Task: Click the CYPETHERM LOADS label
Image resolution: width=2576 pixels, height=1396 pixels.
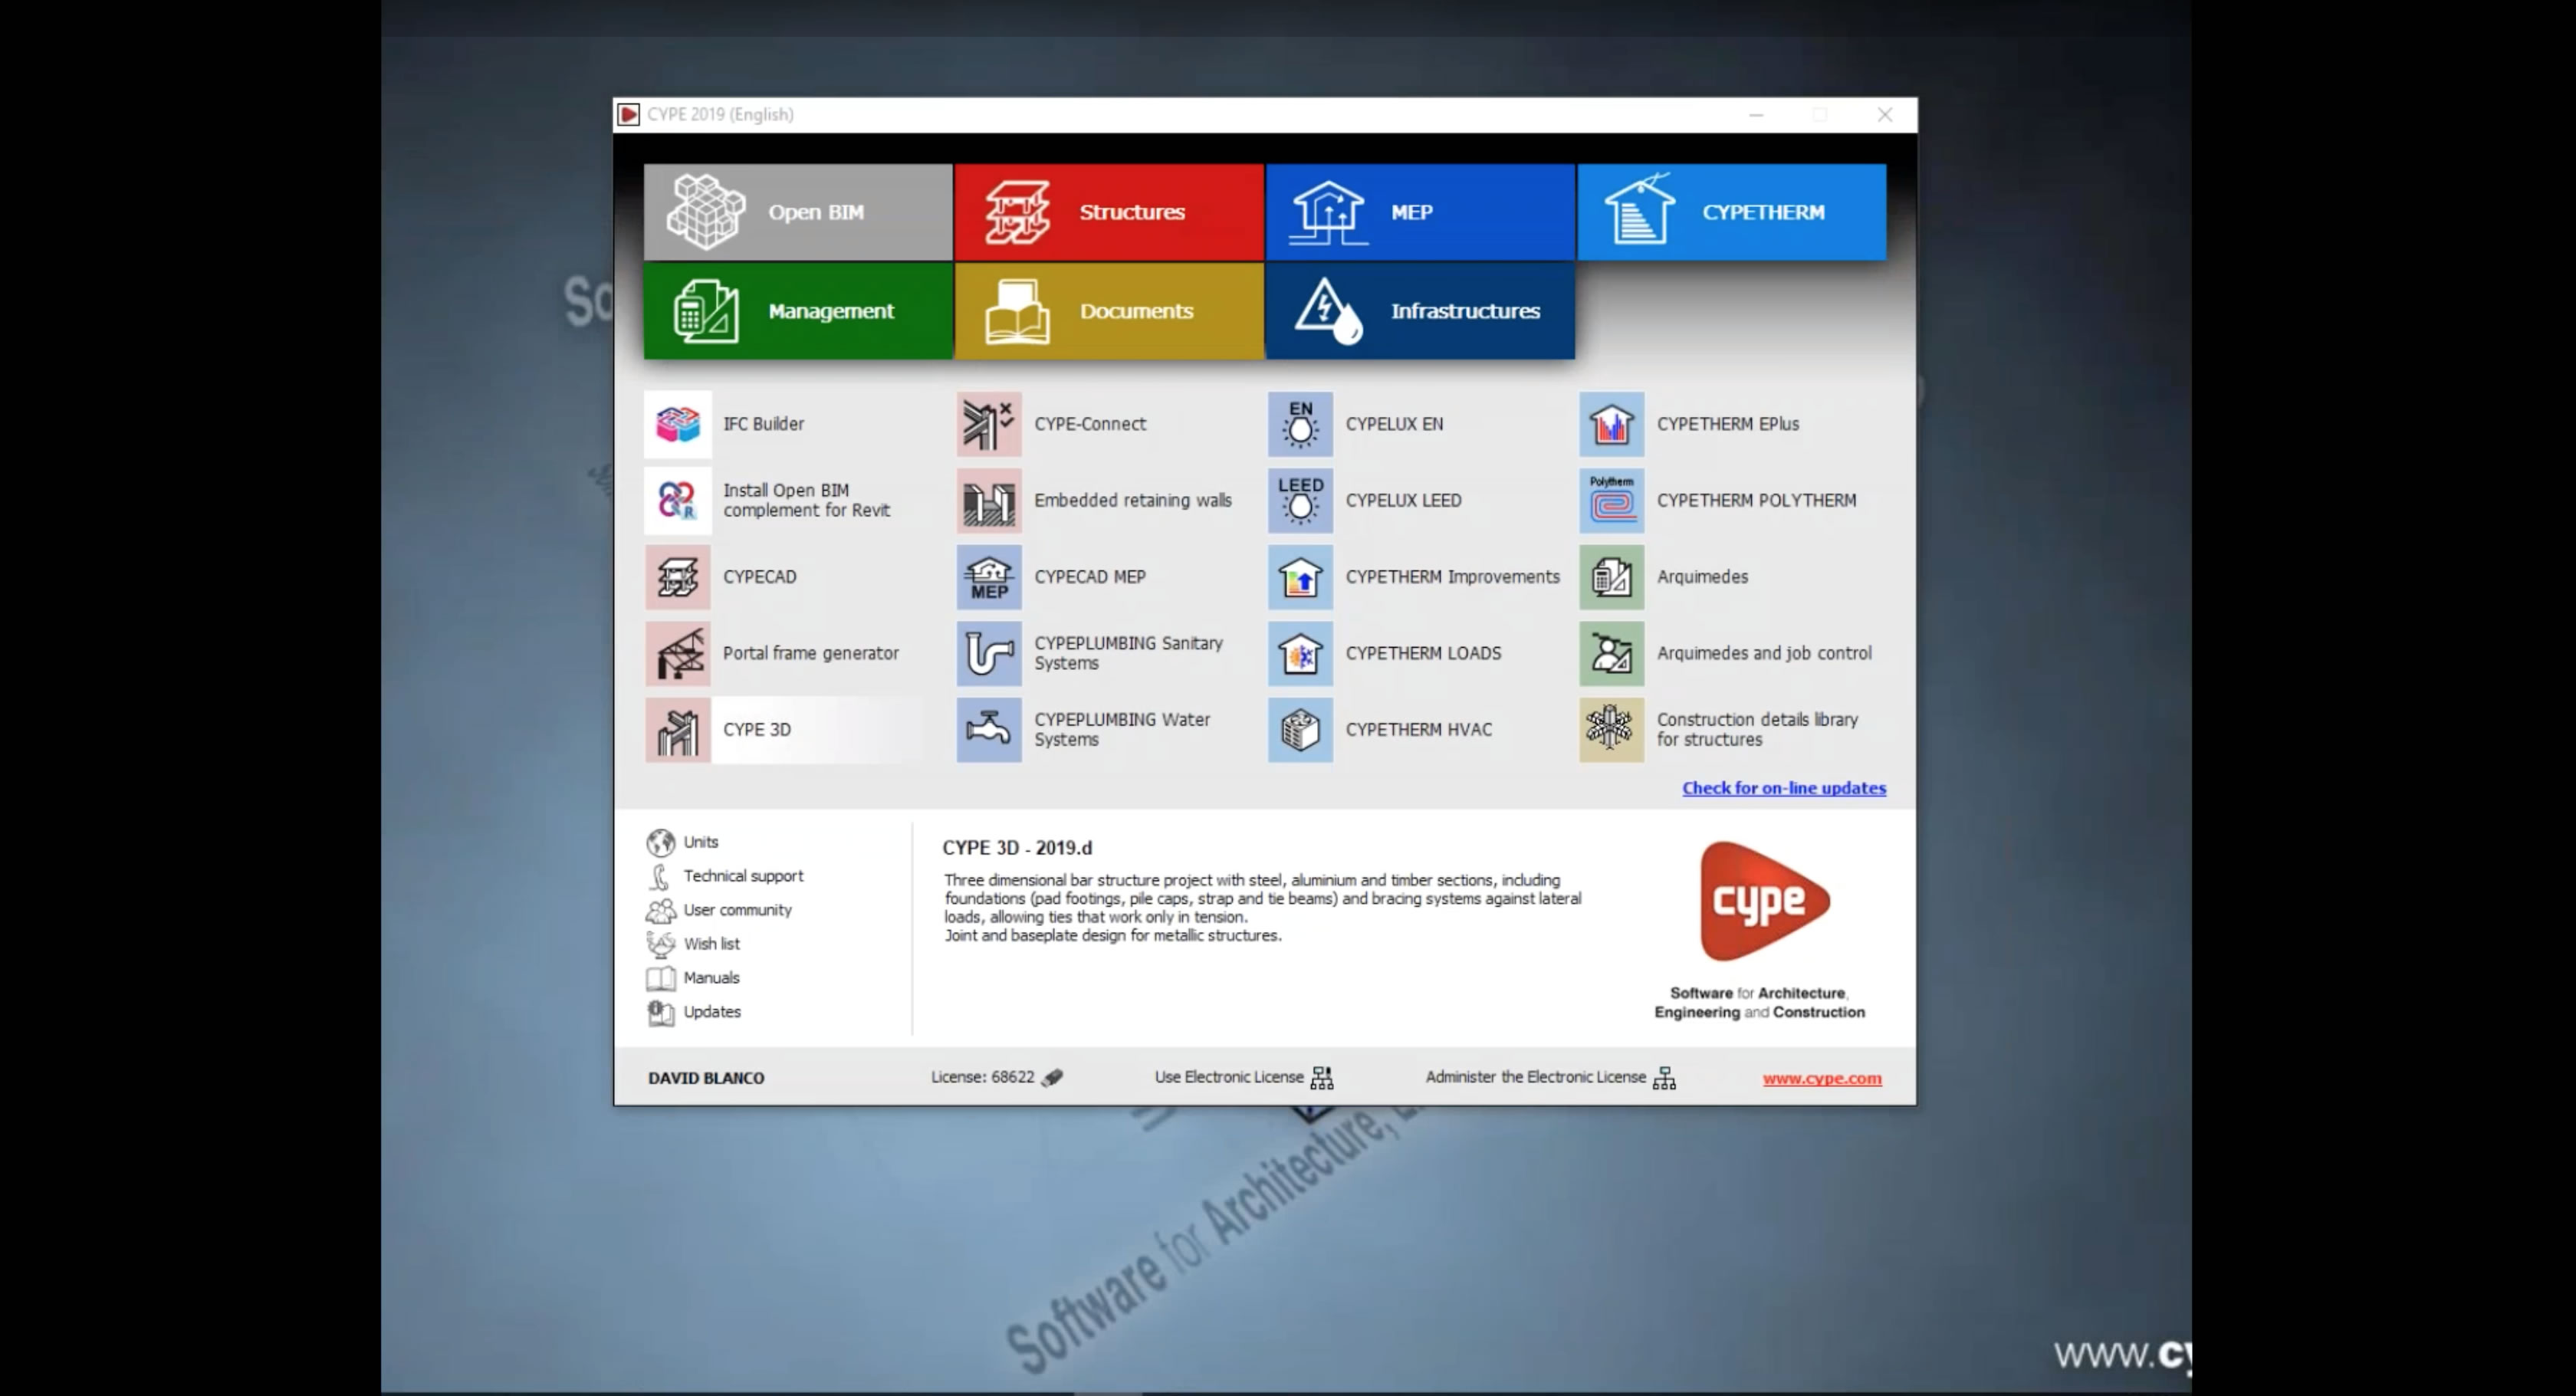Action: (x=1423, y=653)
